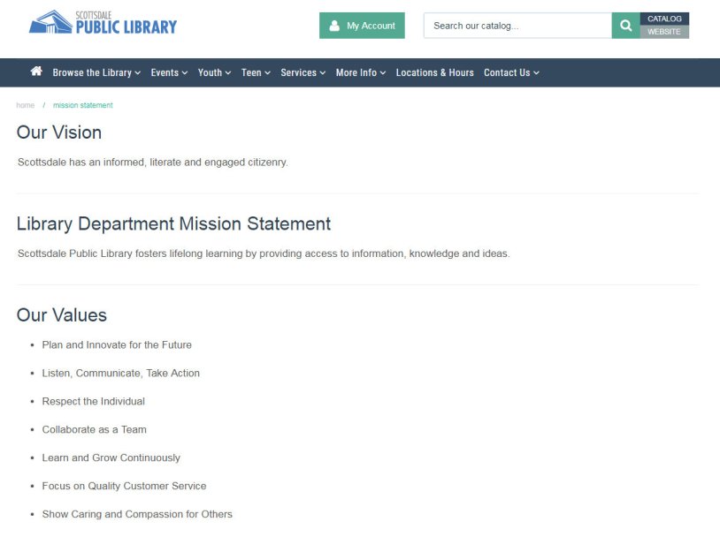Viewport: 720px width, 552px height.
Task: Open the My Account button
Action: pos(362,26)
